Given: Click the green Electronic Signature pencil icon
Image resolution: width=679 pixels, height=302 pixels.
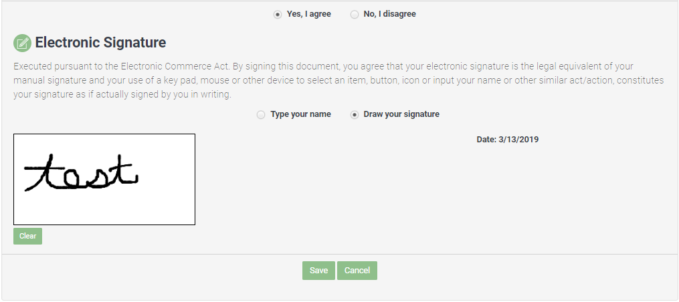Looking at the screenshot, I should pos(22,43).
